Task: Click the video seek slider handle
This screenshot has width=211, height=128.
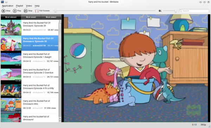Action: (56, 11)
